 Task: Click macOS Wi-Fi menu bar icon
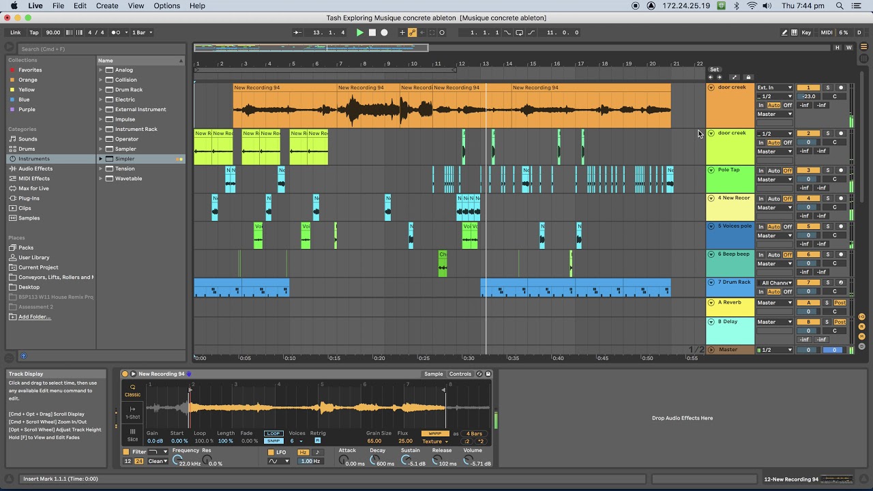point(752,5)
